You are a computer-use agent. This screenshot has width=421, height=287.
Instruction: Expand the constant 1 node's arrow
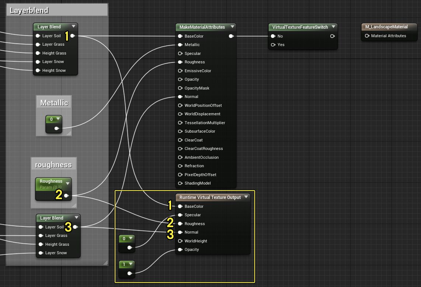click(131, 265)
